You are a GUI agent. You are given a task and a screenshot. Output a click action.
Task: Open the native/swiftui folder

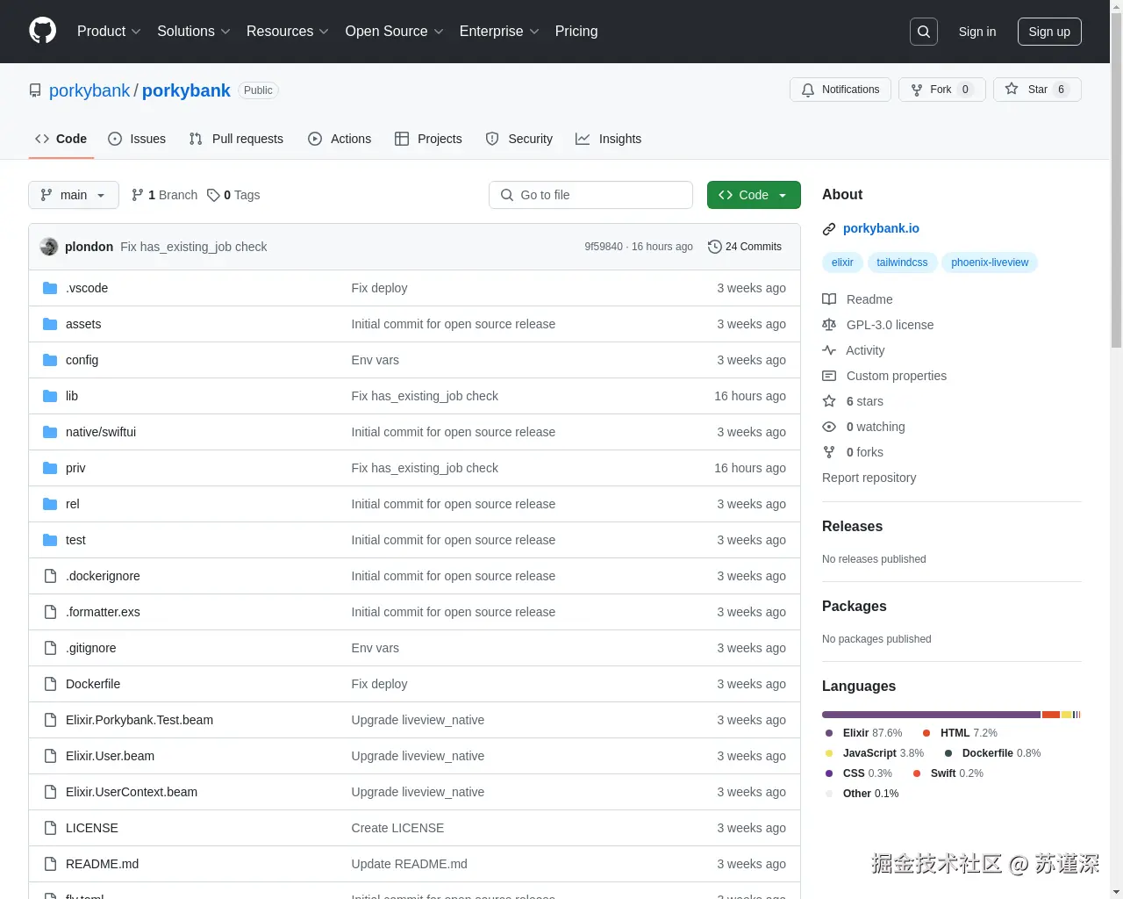101,432
